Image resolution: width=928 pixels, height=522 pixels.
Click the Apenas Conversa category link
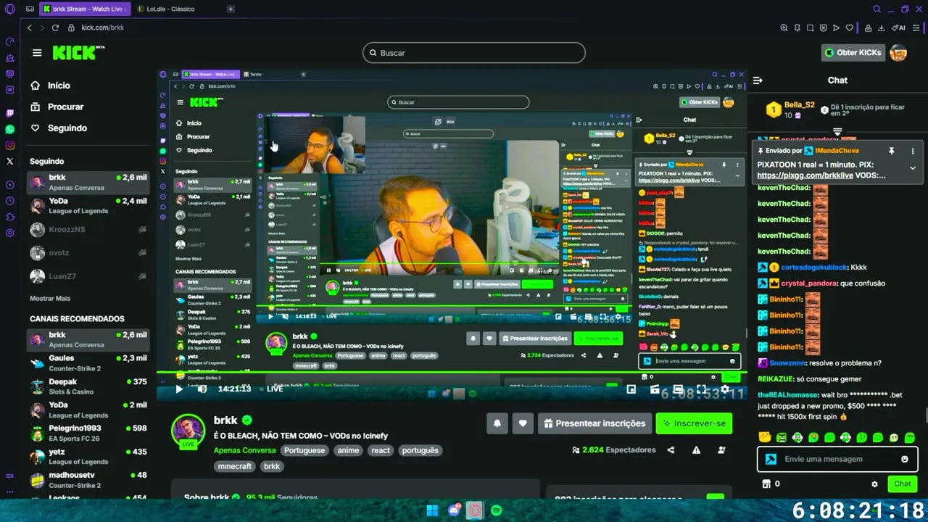(x=245, y=450)
